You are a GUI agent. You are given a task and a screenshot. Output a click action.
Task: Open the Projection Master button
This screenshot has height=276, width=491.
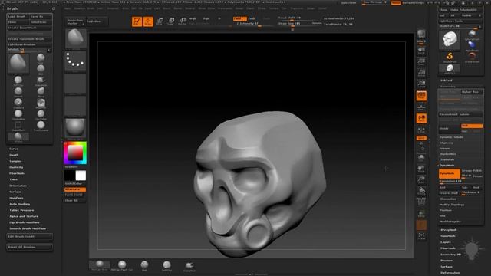(75, 21)
